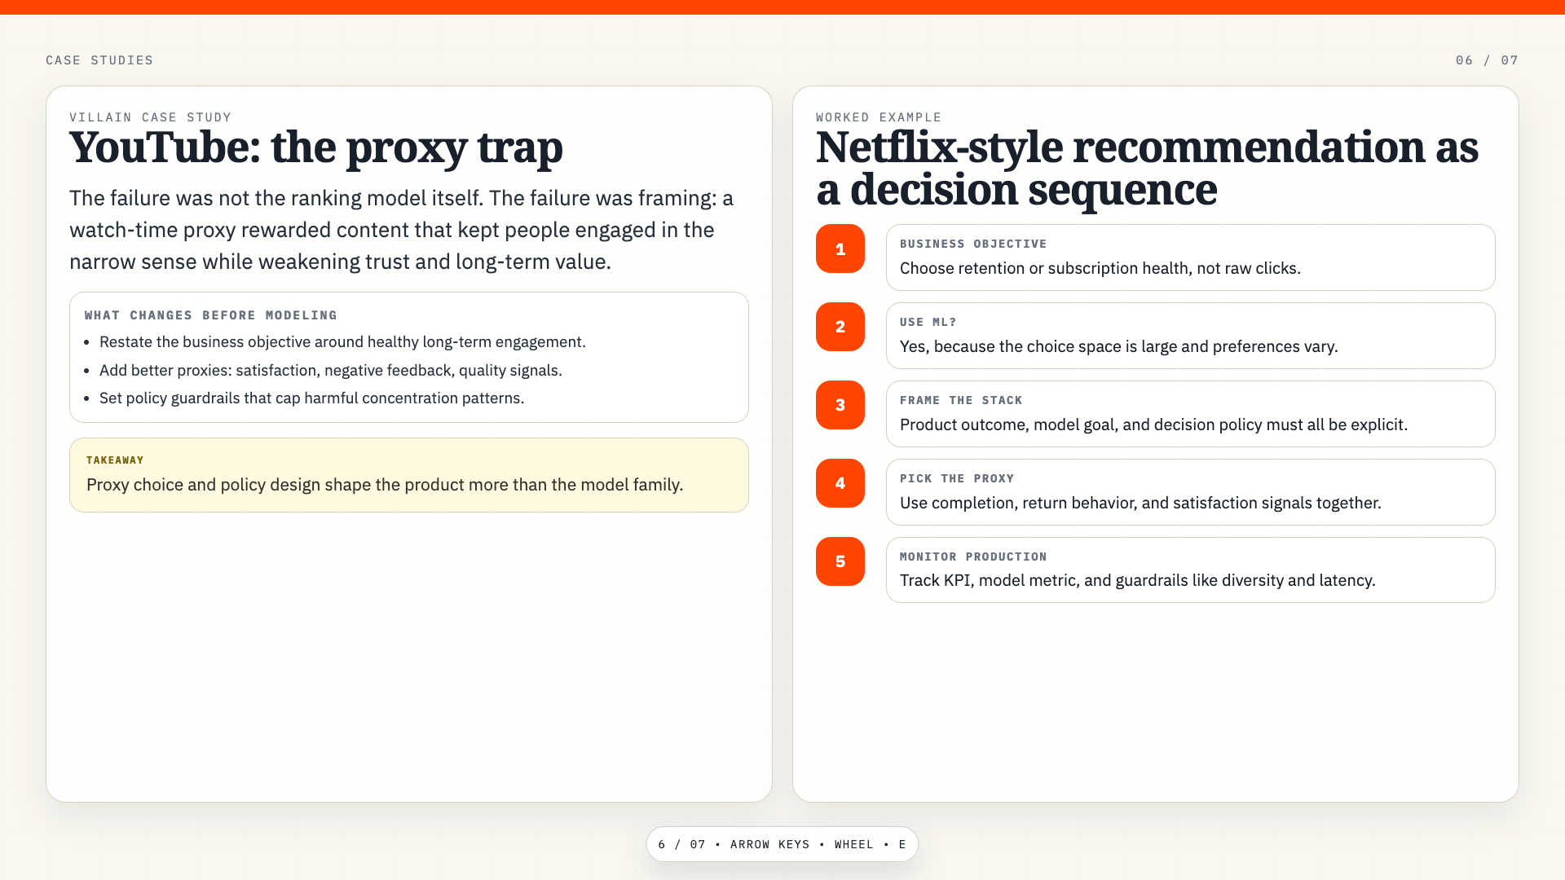1565x880 pixels.
Task: Select the Pick the Proxy step card
Action: coord(1190,492)
